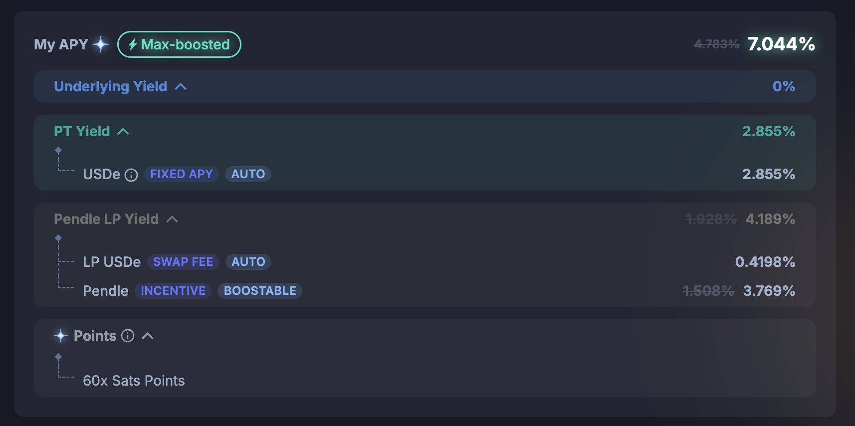
Task: Click the SWAP FEE tag
Action: (183, 262)
